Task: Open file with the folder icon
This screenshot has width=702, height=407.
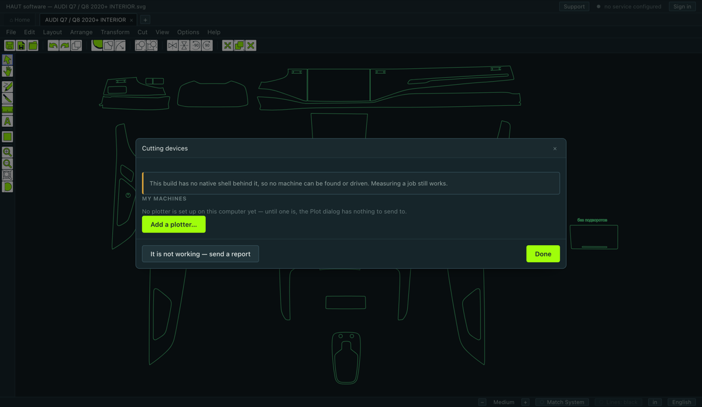Action: (x=33, y=46)
